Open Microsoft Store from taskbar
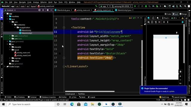Viewport: 191px width, 107px height. pyautogui.click(x=79, y=104)
